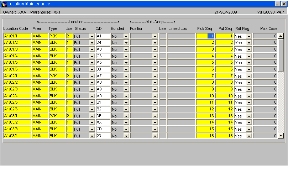Click the scroll down arrow in grid
This screenshot has width=288, height=178.
click(281, 136)
